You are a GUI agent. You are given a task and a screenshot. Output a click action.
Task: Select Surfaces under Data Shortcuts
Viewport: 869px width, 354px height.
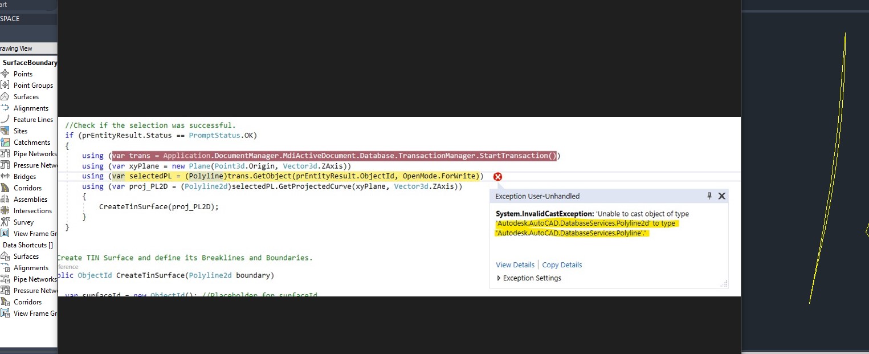[26, 256]
